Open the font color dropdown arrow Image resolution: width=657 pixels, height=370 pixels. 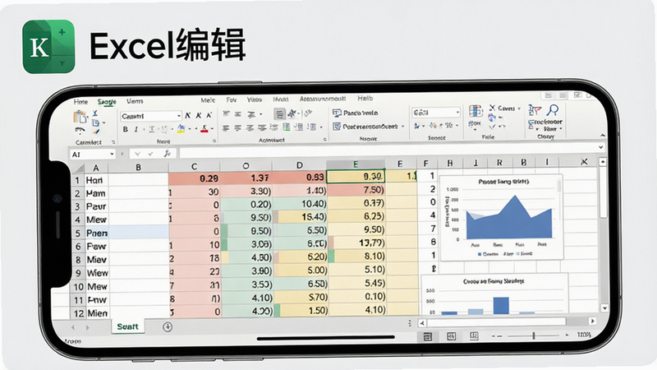tap(212, 129)
